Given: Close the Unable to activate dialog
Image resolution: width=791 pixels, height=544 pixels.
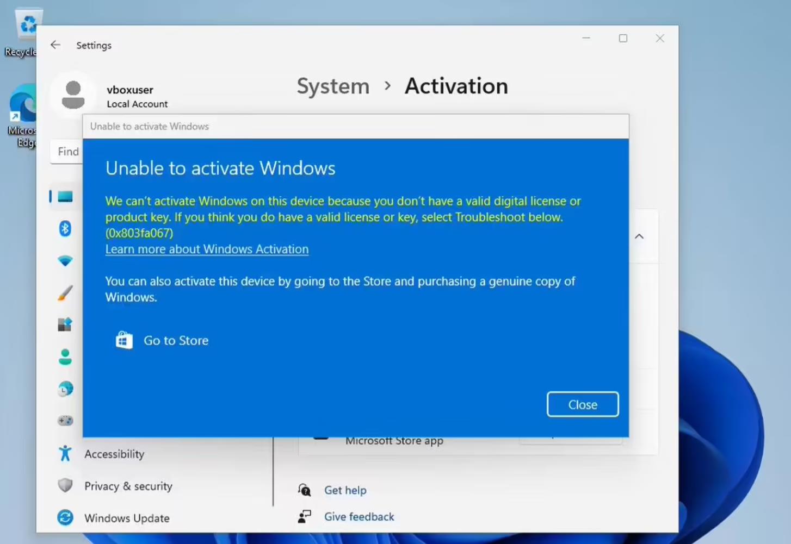Looking at the screenshot, I should tap(583, 404).
